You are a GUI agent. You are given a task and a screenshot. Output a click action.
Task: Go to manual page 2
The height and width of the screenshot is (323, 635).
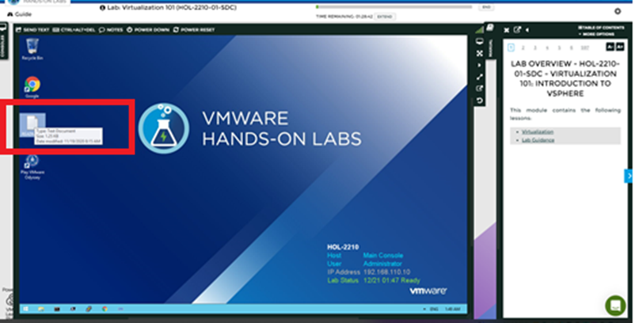(x=523, y=47)
